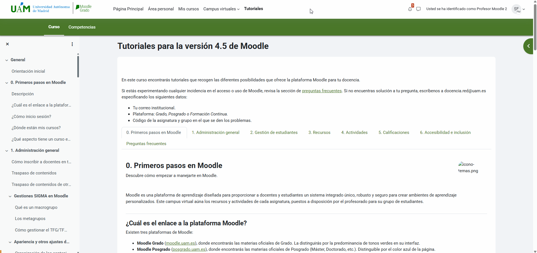Open Traspaso de contenidos item
The width and height of the screenshot is (537, 253).
34,173
